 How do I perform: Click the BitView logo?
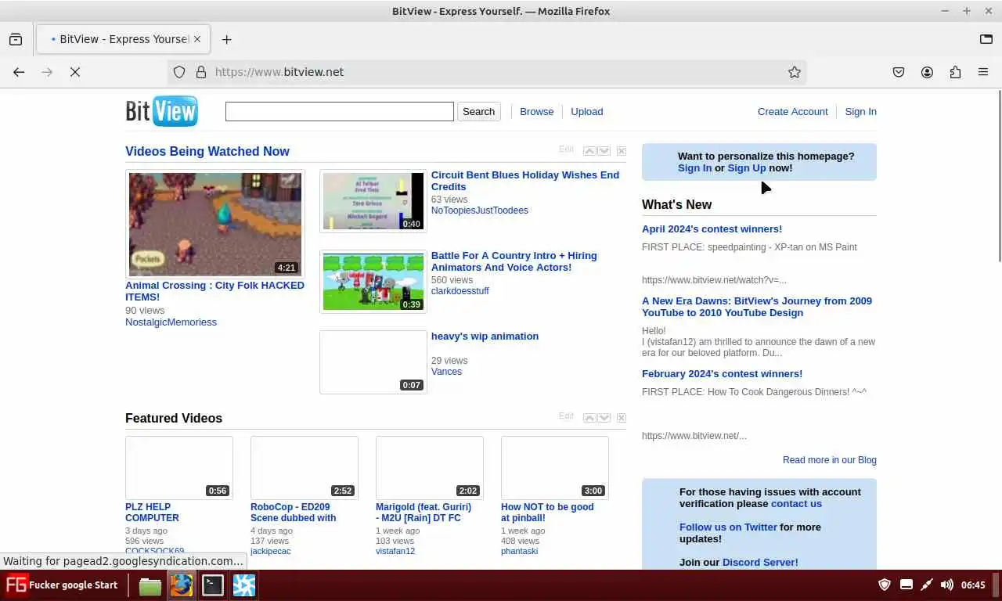coord(161,111)
